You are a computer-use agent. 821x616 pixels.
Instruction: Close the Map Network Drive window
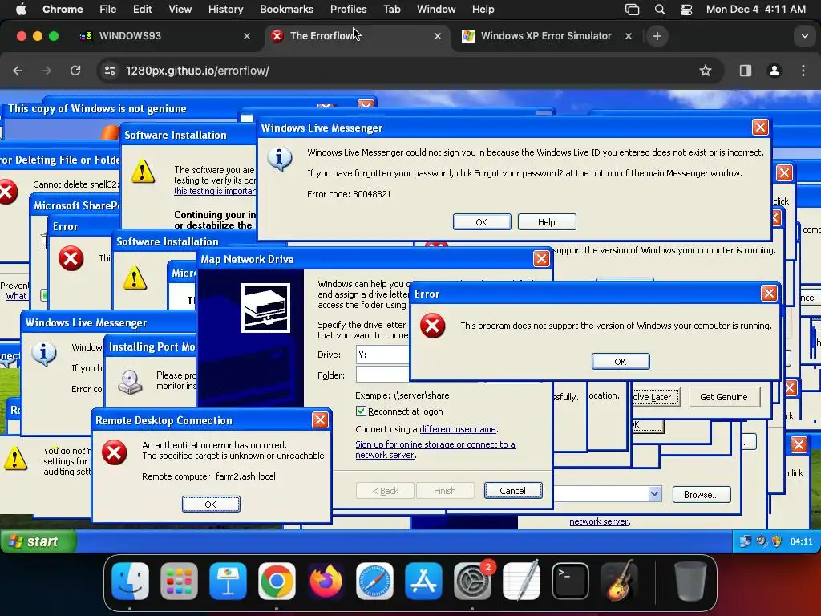click(541, 259)
